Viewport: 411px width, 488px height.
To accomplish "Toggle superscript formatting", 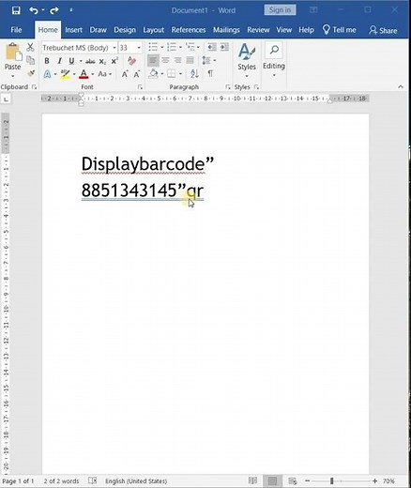I will point(114,61).
